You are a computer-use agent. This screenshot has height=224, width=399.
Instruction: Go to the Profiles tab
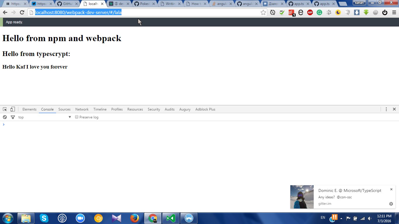pos(117,109)
